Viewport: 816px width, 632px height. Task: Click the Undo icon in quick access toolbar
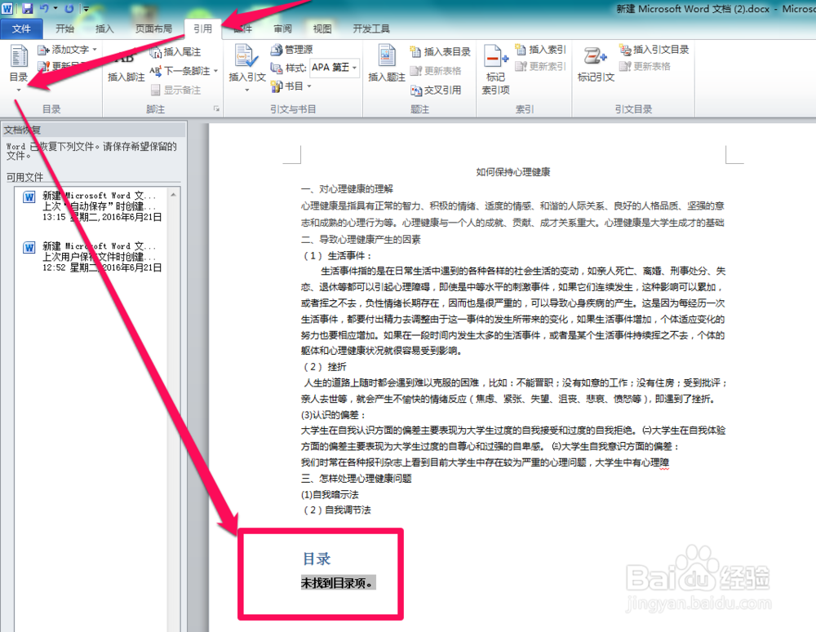click(x=44, y=8)
